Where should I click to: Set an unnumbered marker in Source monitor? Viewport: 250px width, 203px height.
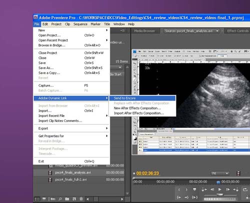point(194,189)
